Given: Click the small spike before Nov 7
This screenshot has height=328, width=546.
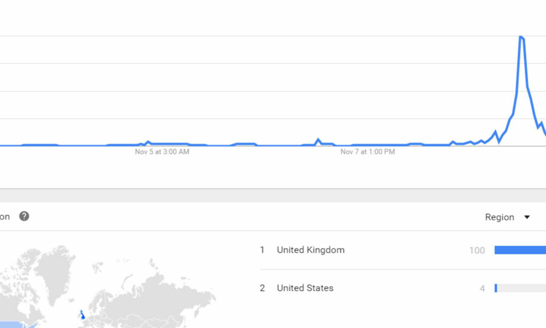Looking at the screenshot, I should pos(318,140).
